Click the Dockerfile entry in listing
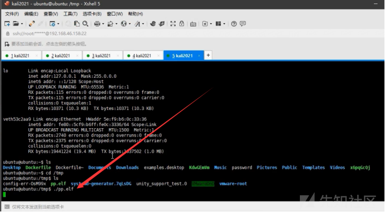The height and width of the screenshot is (212, 385). click(38, 168)
